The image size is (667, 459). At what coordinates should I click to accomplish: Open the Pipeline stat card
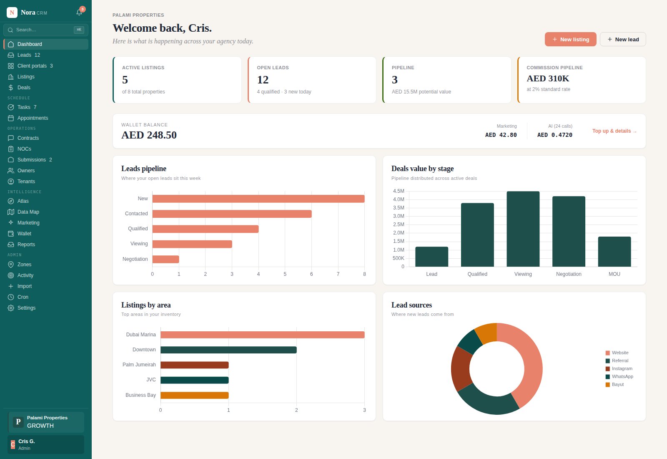[x=447, y=80]
